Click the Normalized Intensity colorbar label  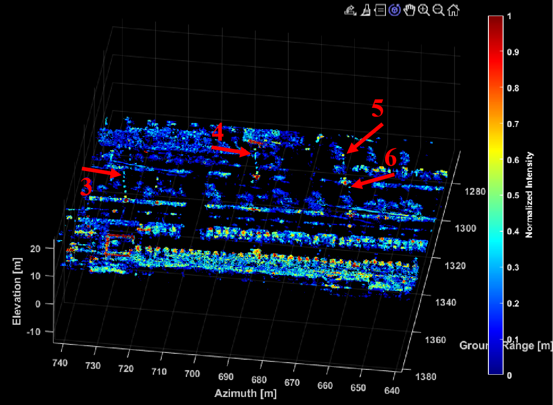(x=529, y=195)
